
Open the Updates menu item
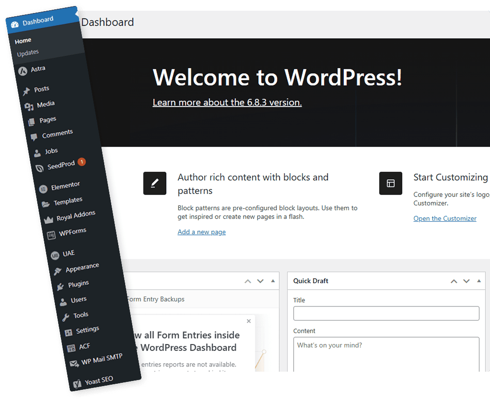(27, 52)
